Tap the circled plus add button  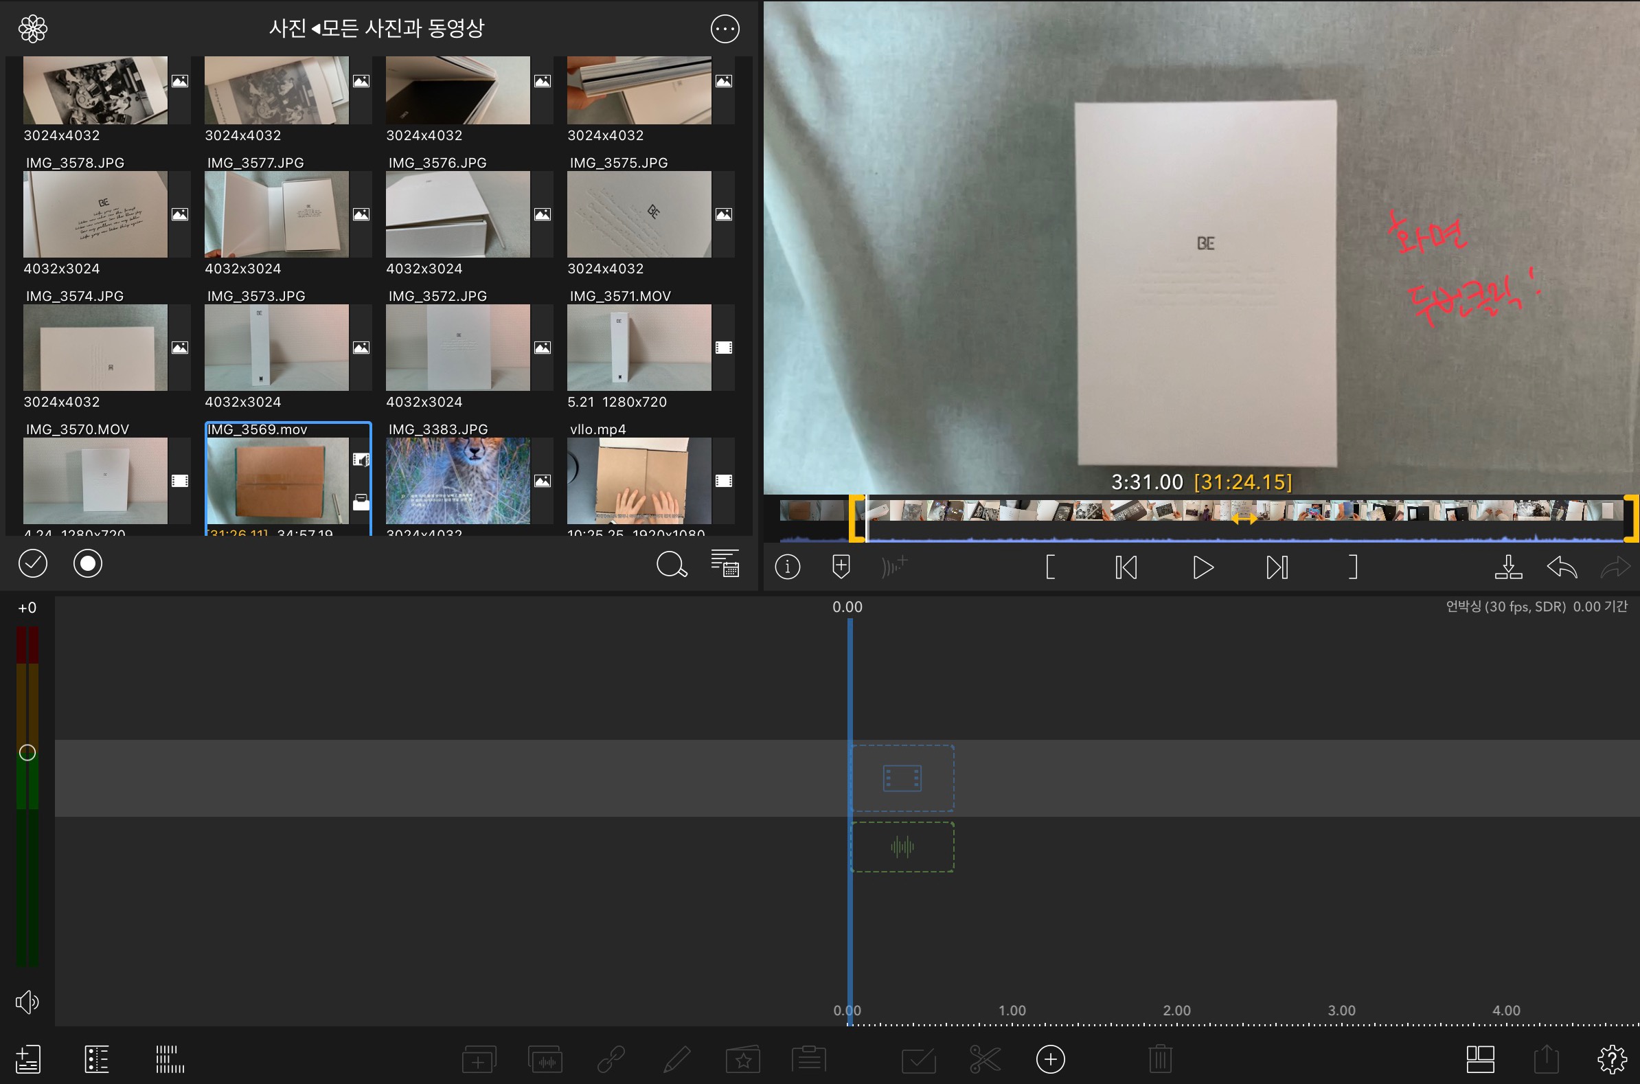(1051, 1059)
